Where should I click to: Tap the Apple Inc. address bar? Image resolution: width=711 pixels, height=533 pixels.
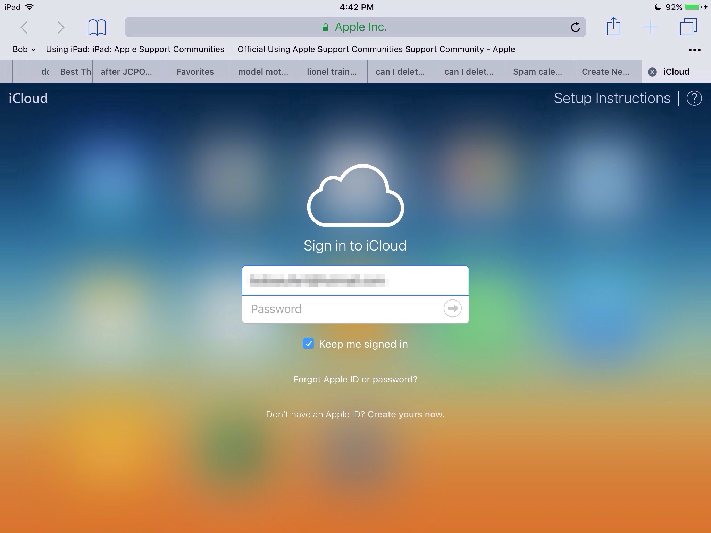[x=355, y=27]
